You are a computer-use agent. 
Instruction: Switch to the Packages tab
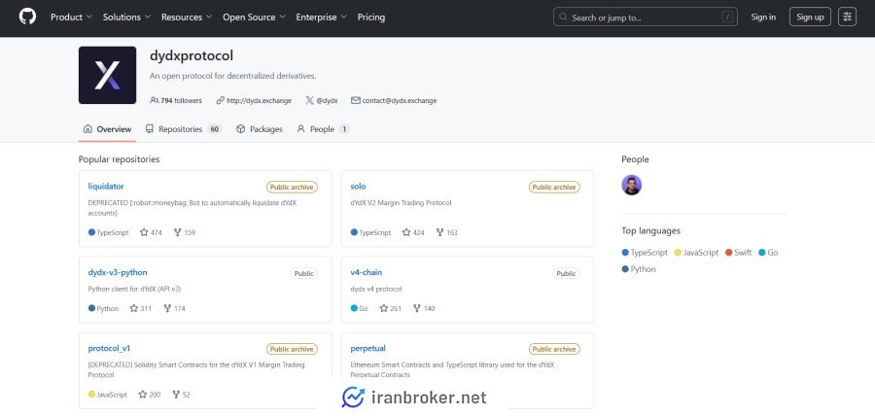pos(260,129)
